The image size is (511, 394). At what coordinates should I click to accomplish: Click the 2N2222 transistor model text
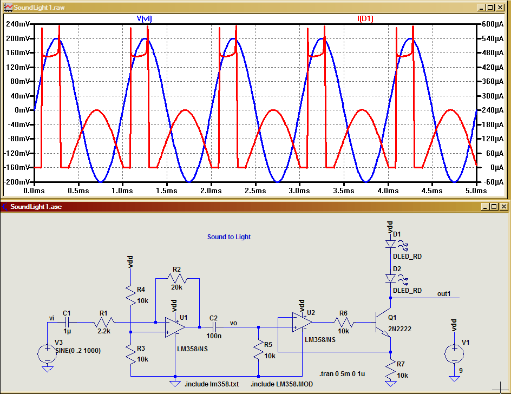click(399, 329)
